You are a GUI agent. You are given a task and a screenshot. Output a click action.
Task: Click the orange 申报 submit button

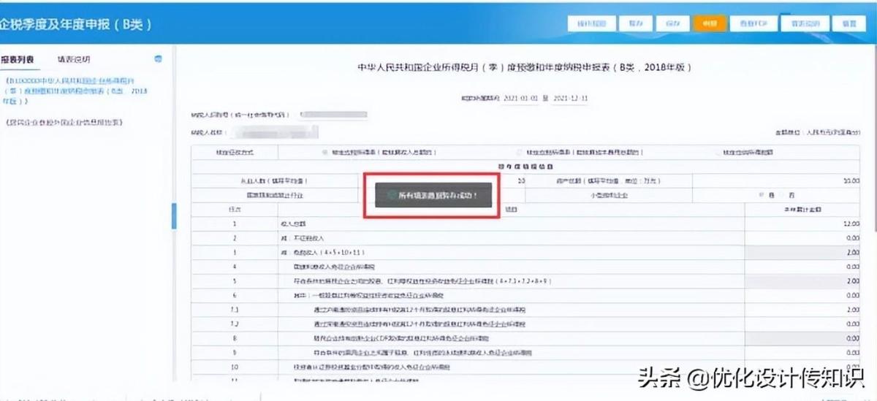click(709, 23)
